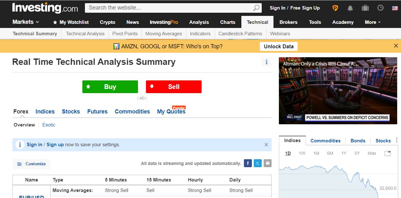Image resolution: width=401 pixels, height=198 pixels.
Task: Click the Sign In link in header
Action: point(277,8)
